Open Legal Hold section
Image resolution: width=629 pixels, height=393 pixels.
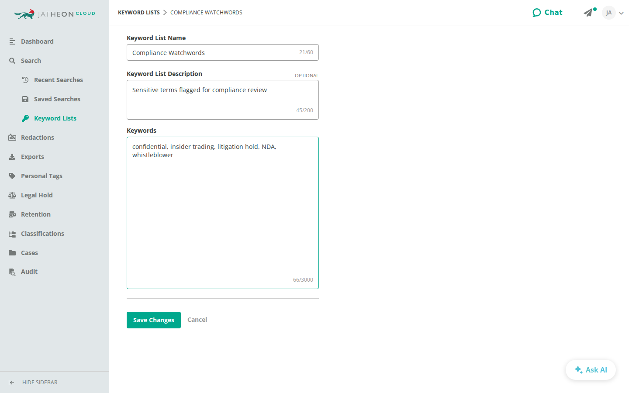(x=37, y=195)
